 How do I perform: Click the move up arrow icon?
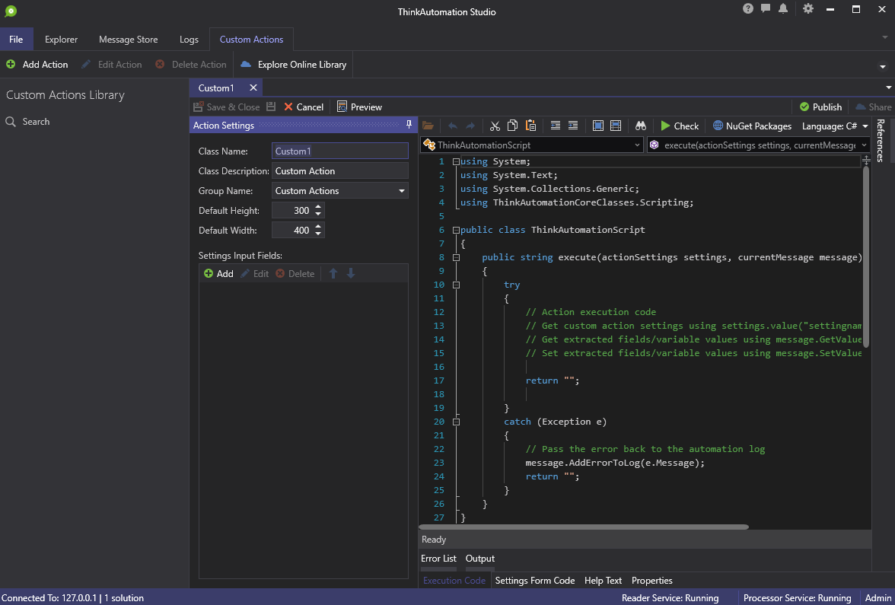333,274
